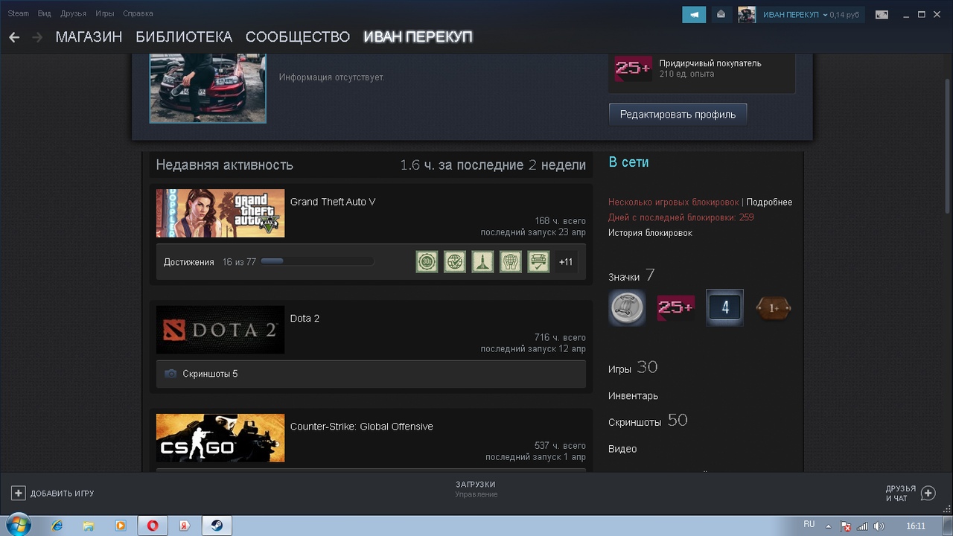Go forward with the right arrow
Image resolution: width=953 pixels, height=536 pixels.
tap(37, 37)
